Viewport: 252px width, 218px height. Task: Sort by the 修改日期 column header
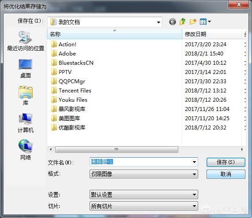click(212, 34)
